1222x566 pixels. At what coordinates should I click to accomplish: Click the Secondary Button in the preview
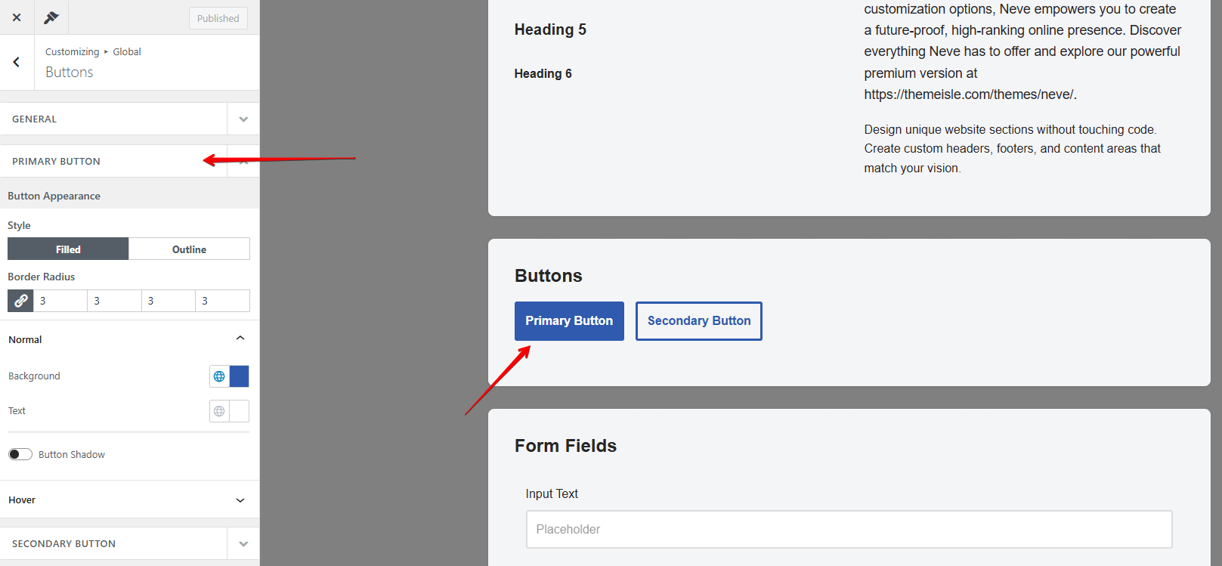tap(699, 321)
